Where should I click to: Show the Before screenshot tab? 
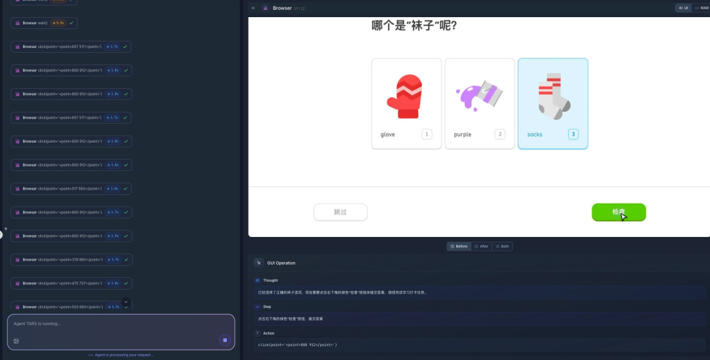tap(459, 246)
